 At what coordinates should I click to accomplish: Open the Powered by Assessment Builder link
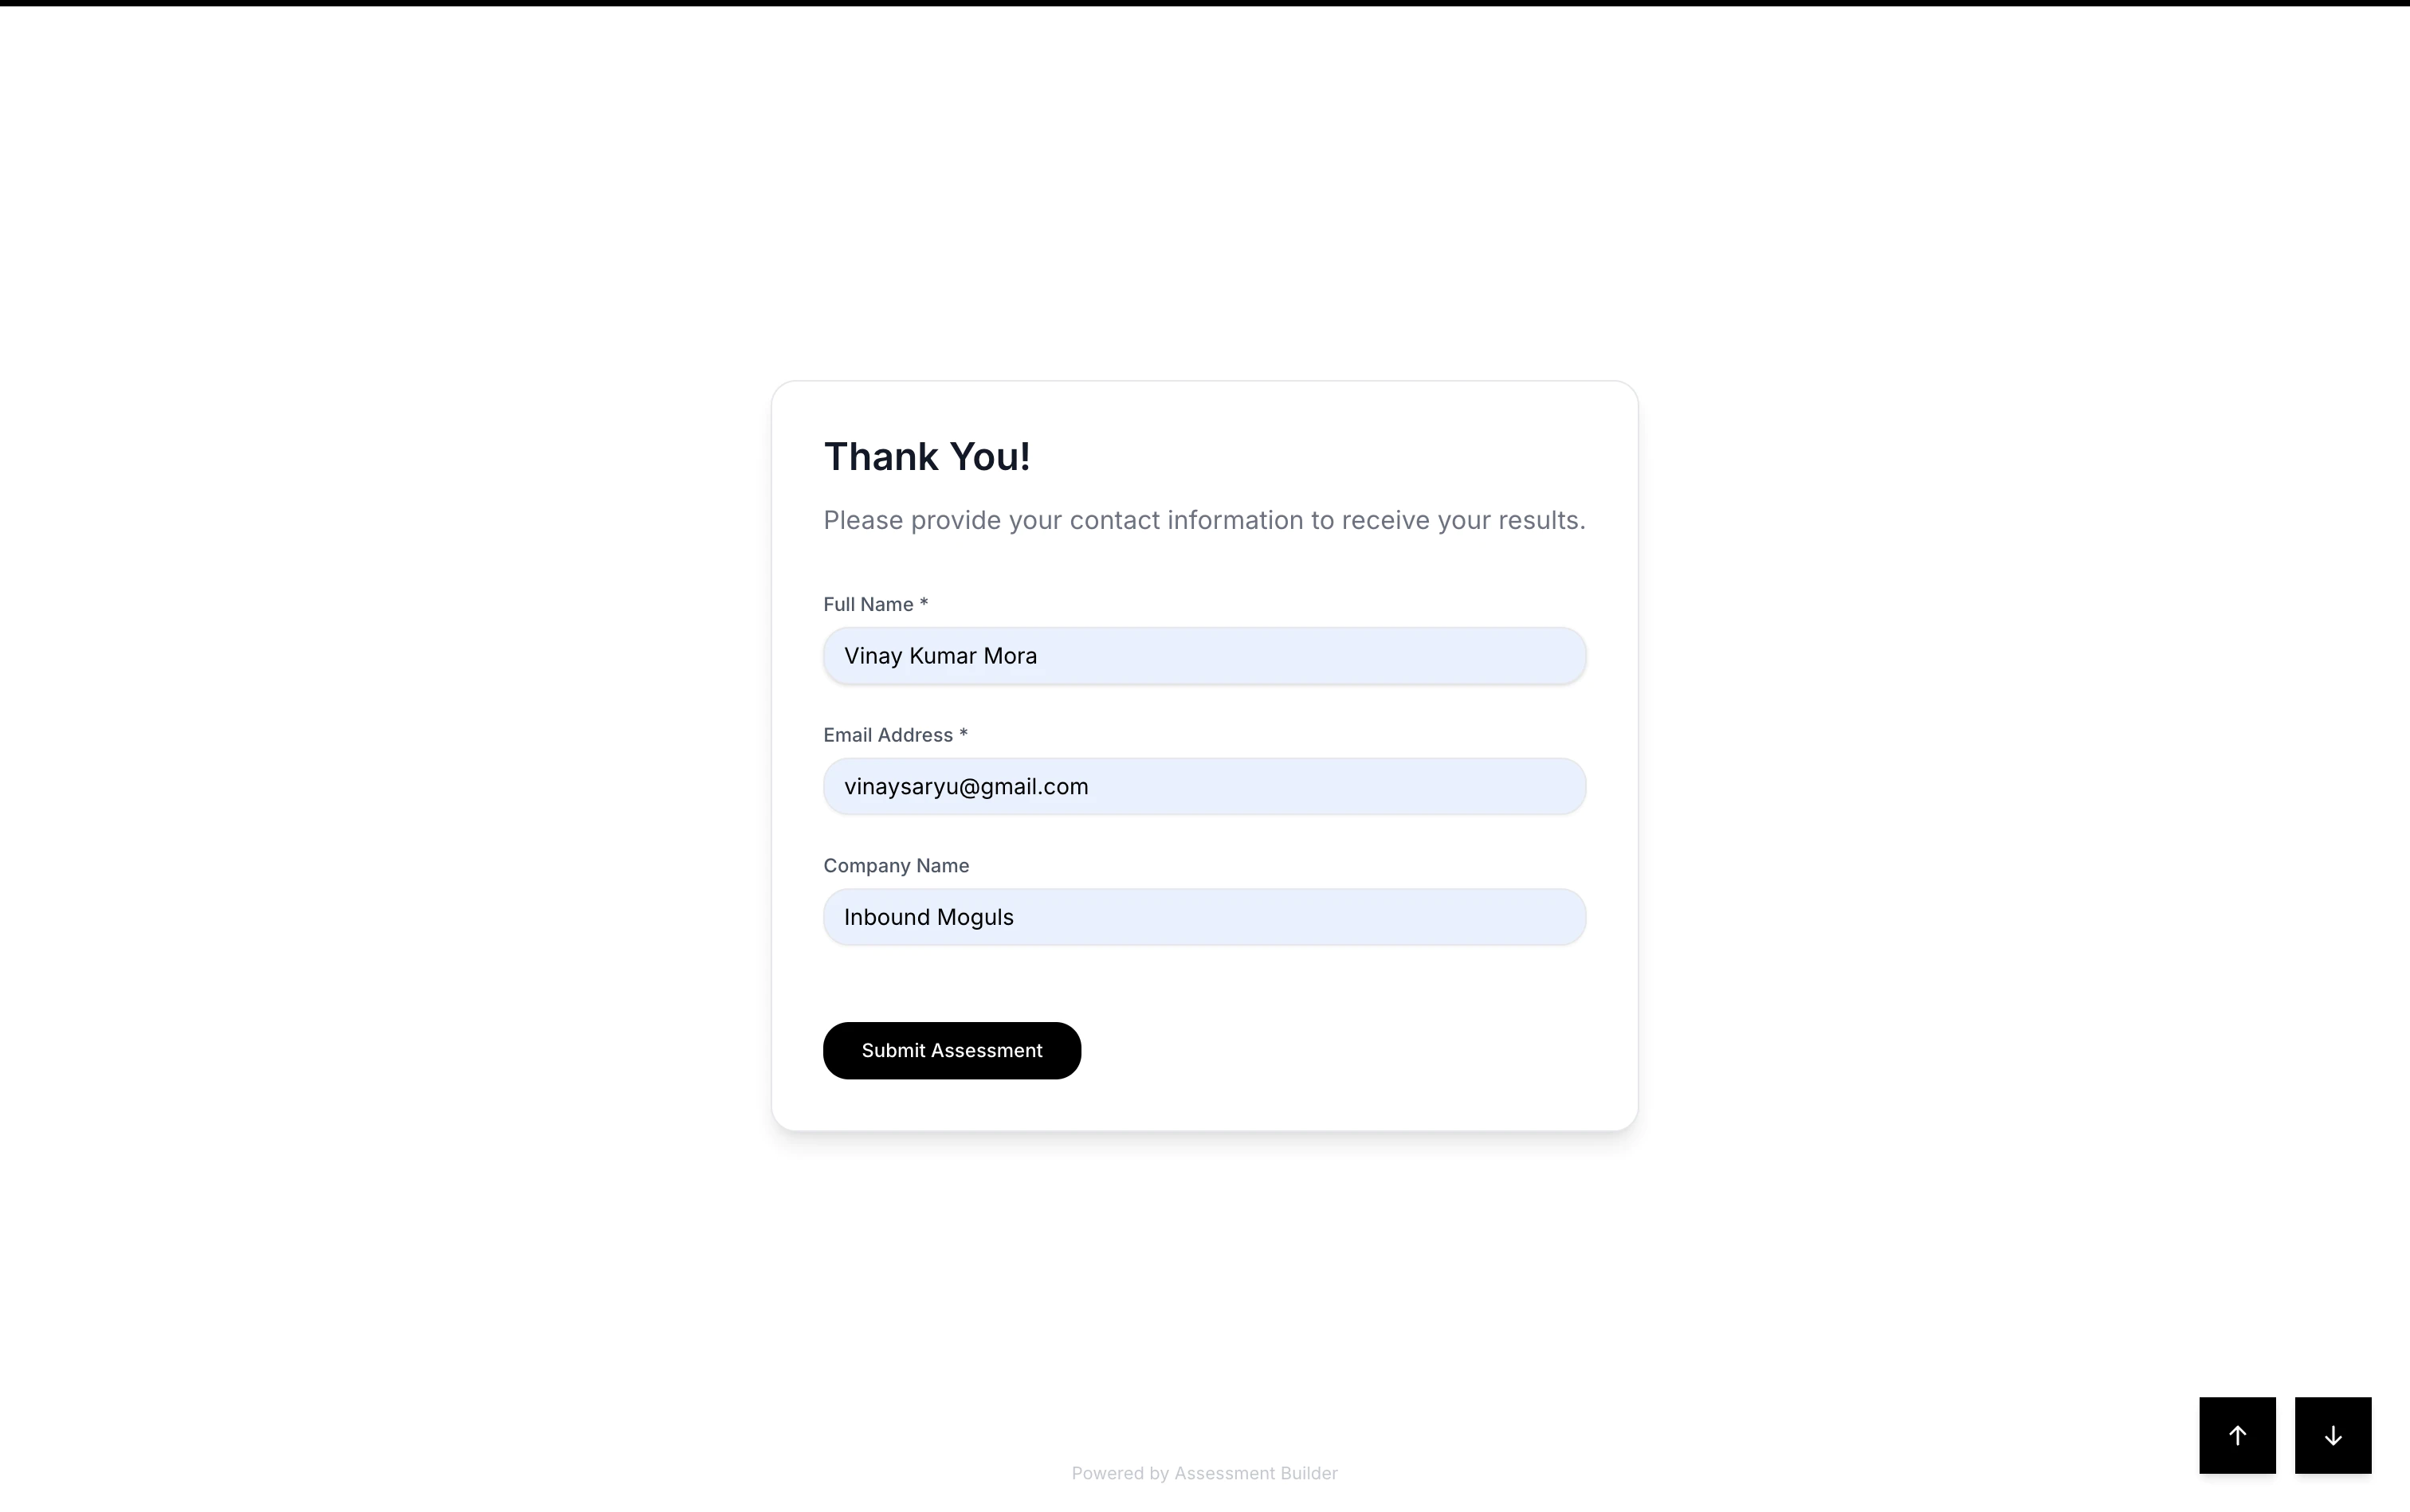click(1203, 1473)
